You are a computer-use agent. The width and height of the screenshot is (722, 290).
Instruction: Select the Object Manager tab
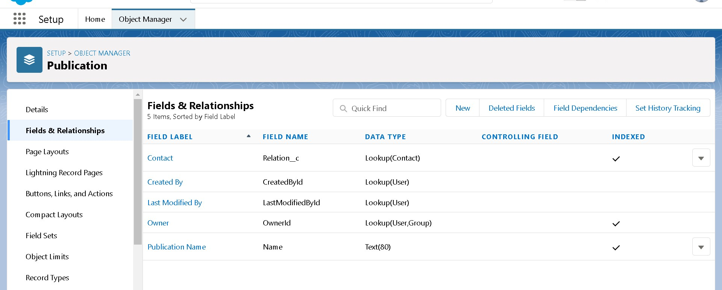[x=145, y=19]
